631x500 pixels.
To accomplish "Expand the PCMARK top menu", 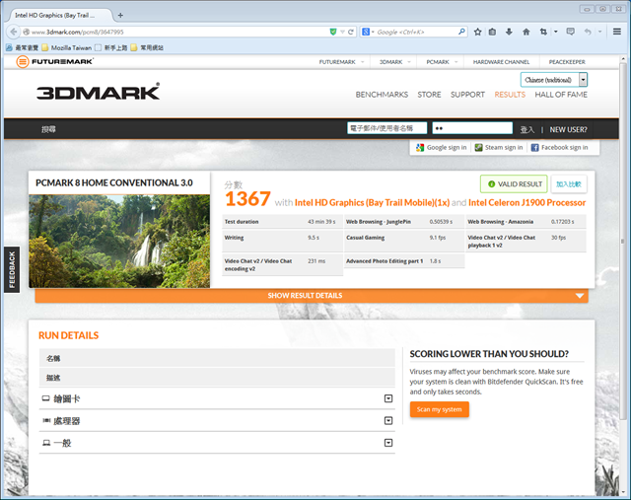I will (x=442, y=62).
